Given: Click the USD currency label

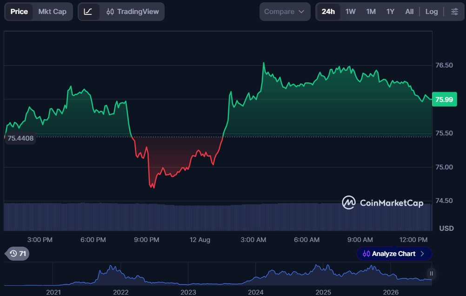Looking at the screenshot, I should [446, 228].
